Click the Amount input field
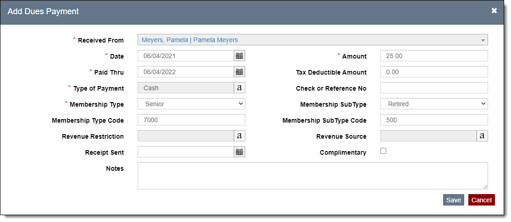Image resolution: width=511 pixels, height=222 pixels. (434, 56)
